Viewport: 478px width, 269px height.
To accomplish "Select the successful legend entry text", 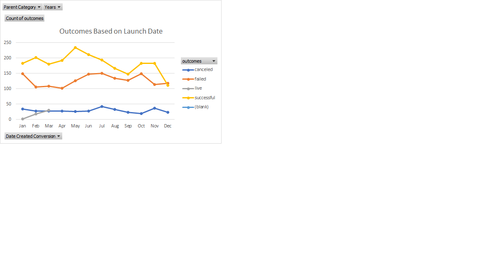I will coord(205,98).
